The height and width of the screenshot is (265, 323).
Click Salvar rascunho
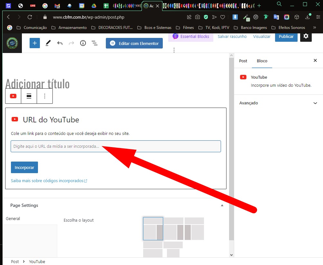[232, 36]
